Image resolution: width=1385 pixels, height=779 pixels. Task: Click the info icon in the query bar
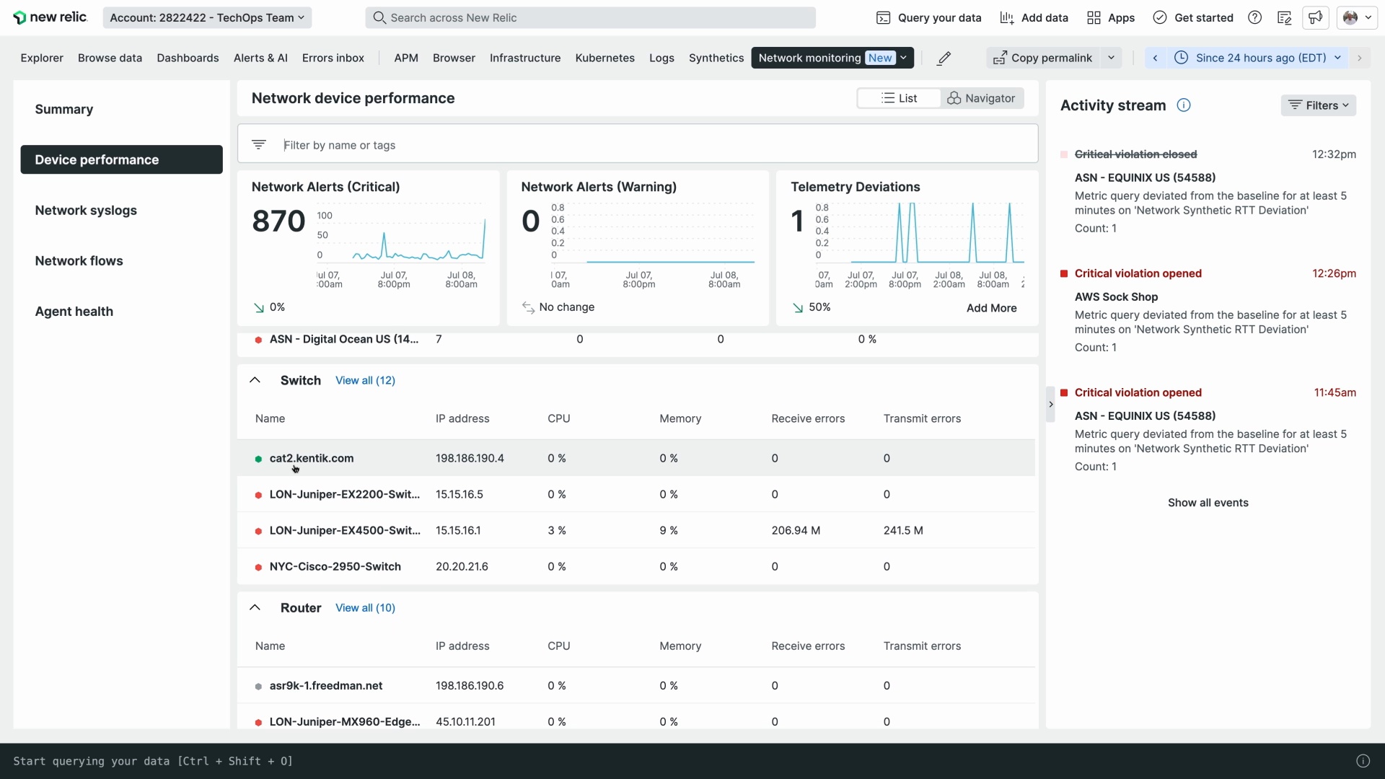pos(1363,761)
